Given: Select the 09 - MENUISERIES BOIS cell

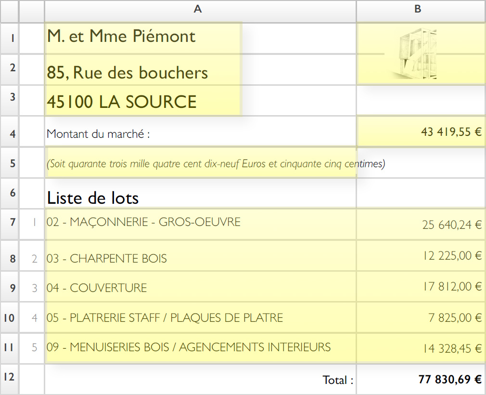Looking at the screenshot, I should [189, 347].
